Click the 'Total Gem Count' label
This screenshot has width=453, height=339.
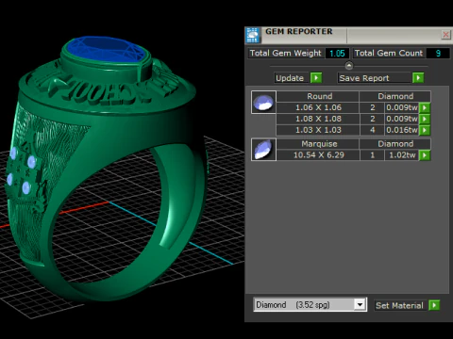pos(389,54)
